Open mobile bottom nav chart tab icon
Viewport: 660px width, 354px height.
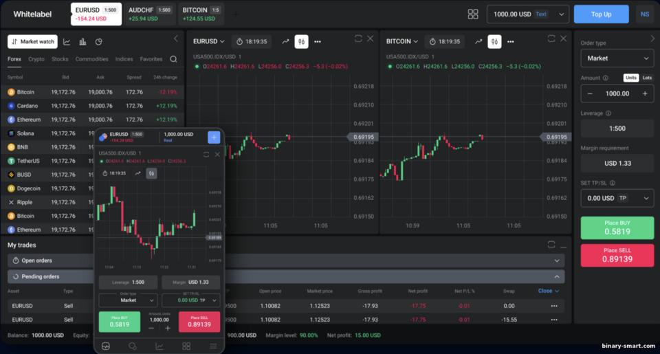coord(159,346)
